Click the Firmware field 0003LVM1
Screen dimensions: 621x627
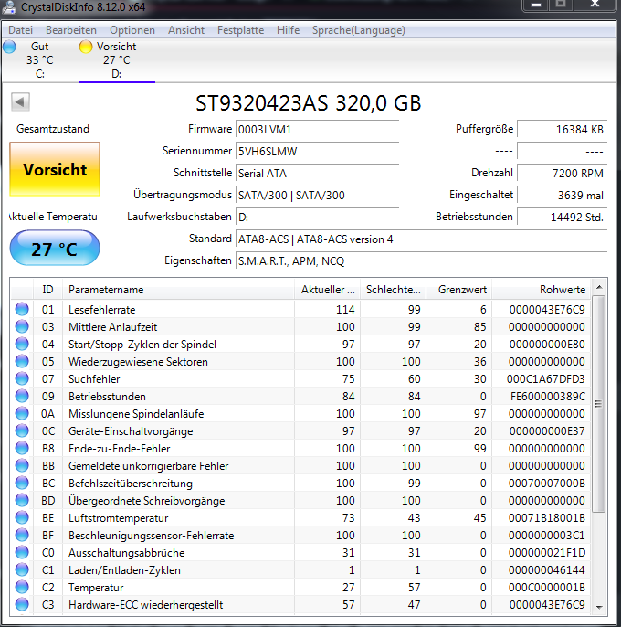[317, 130]
